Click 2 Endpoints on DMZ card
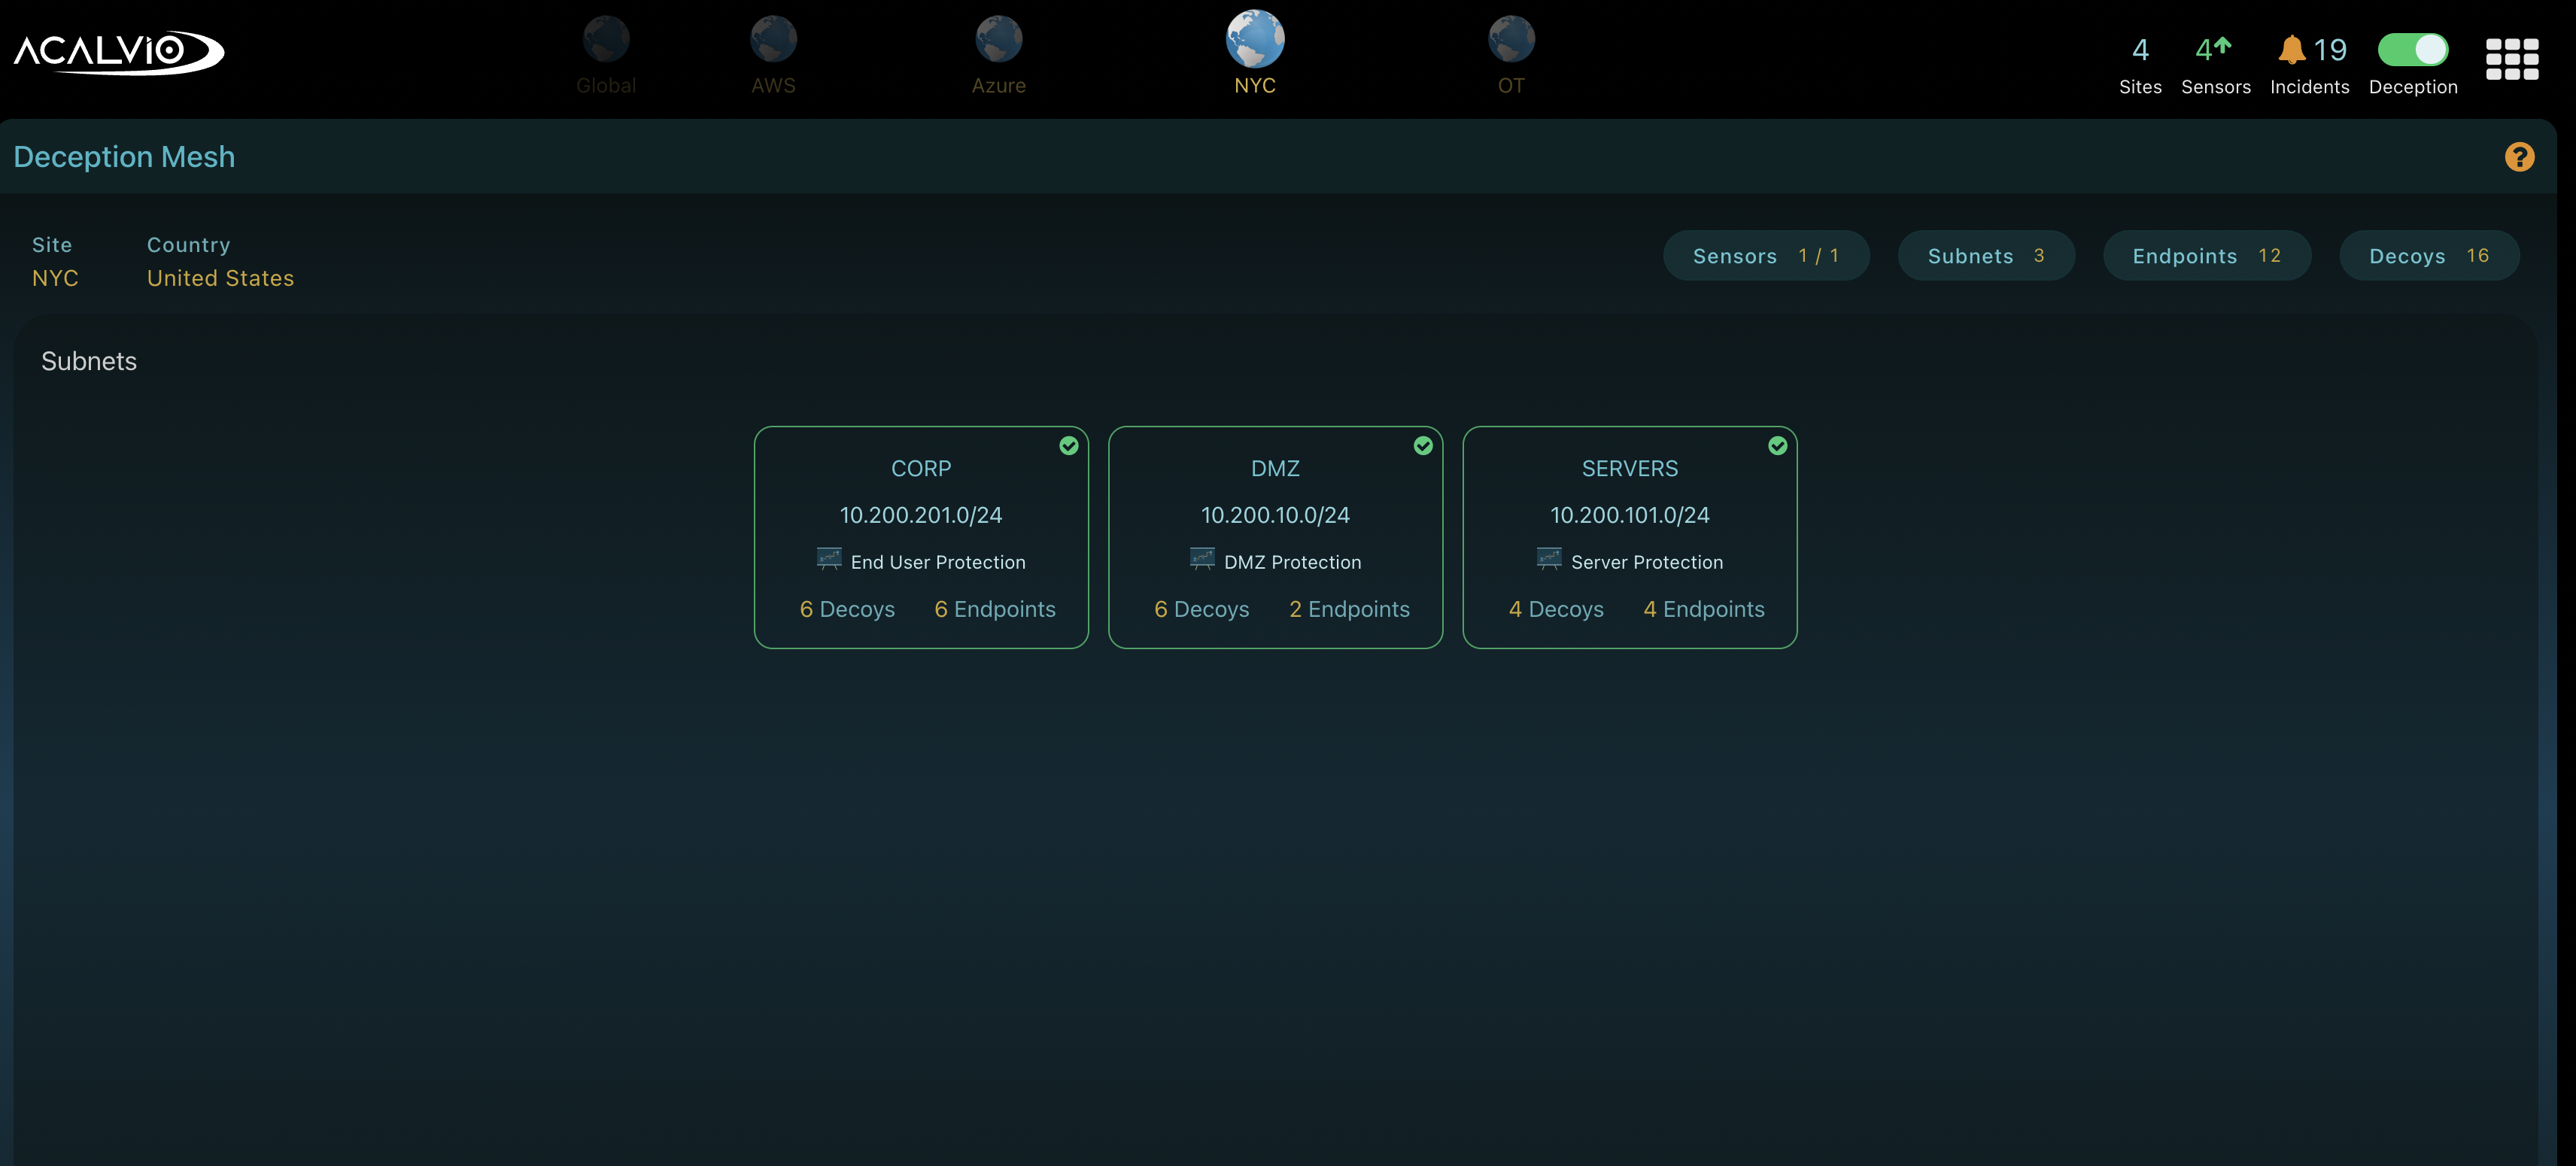 coord(1349,609)
